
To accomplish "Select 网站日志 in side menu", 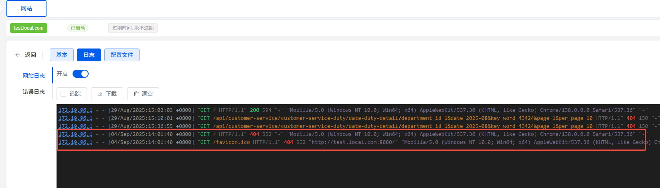I will tap(34, 76).
